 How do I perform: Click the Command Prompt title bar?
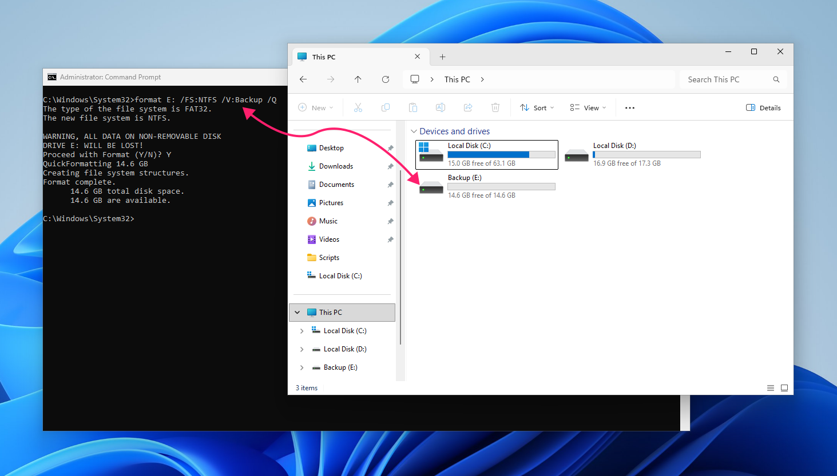pyautogui.click(x=165, y=77)
